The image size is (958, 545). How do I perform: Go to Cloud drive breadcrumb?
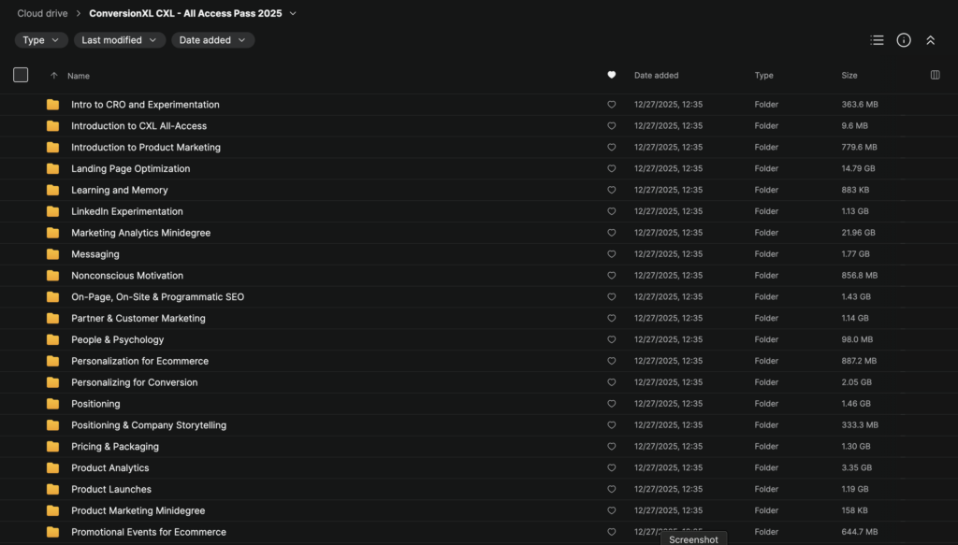point(42,13)
